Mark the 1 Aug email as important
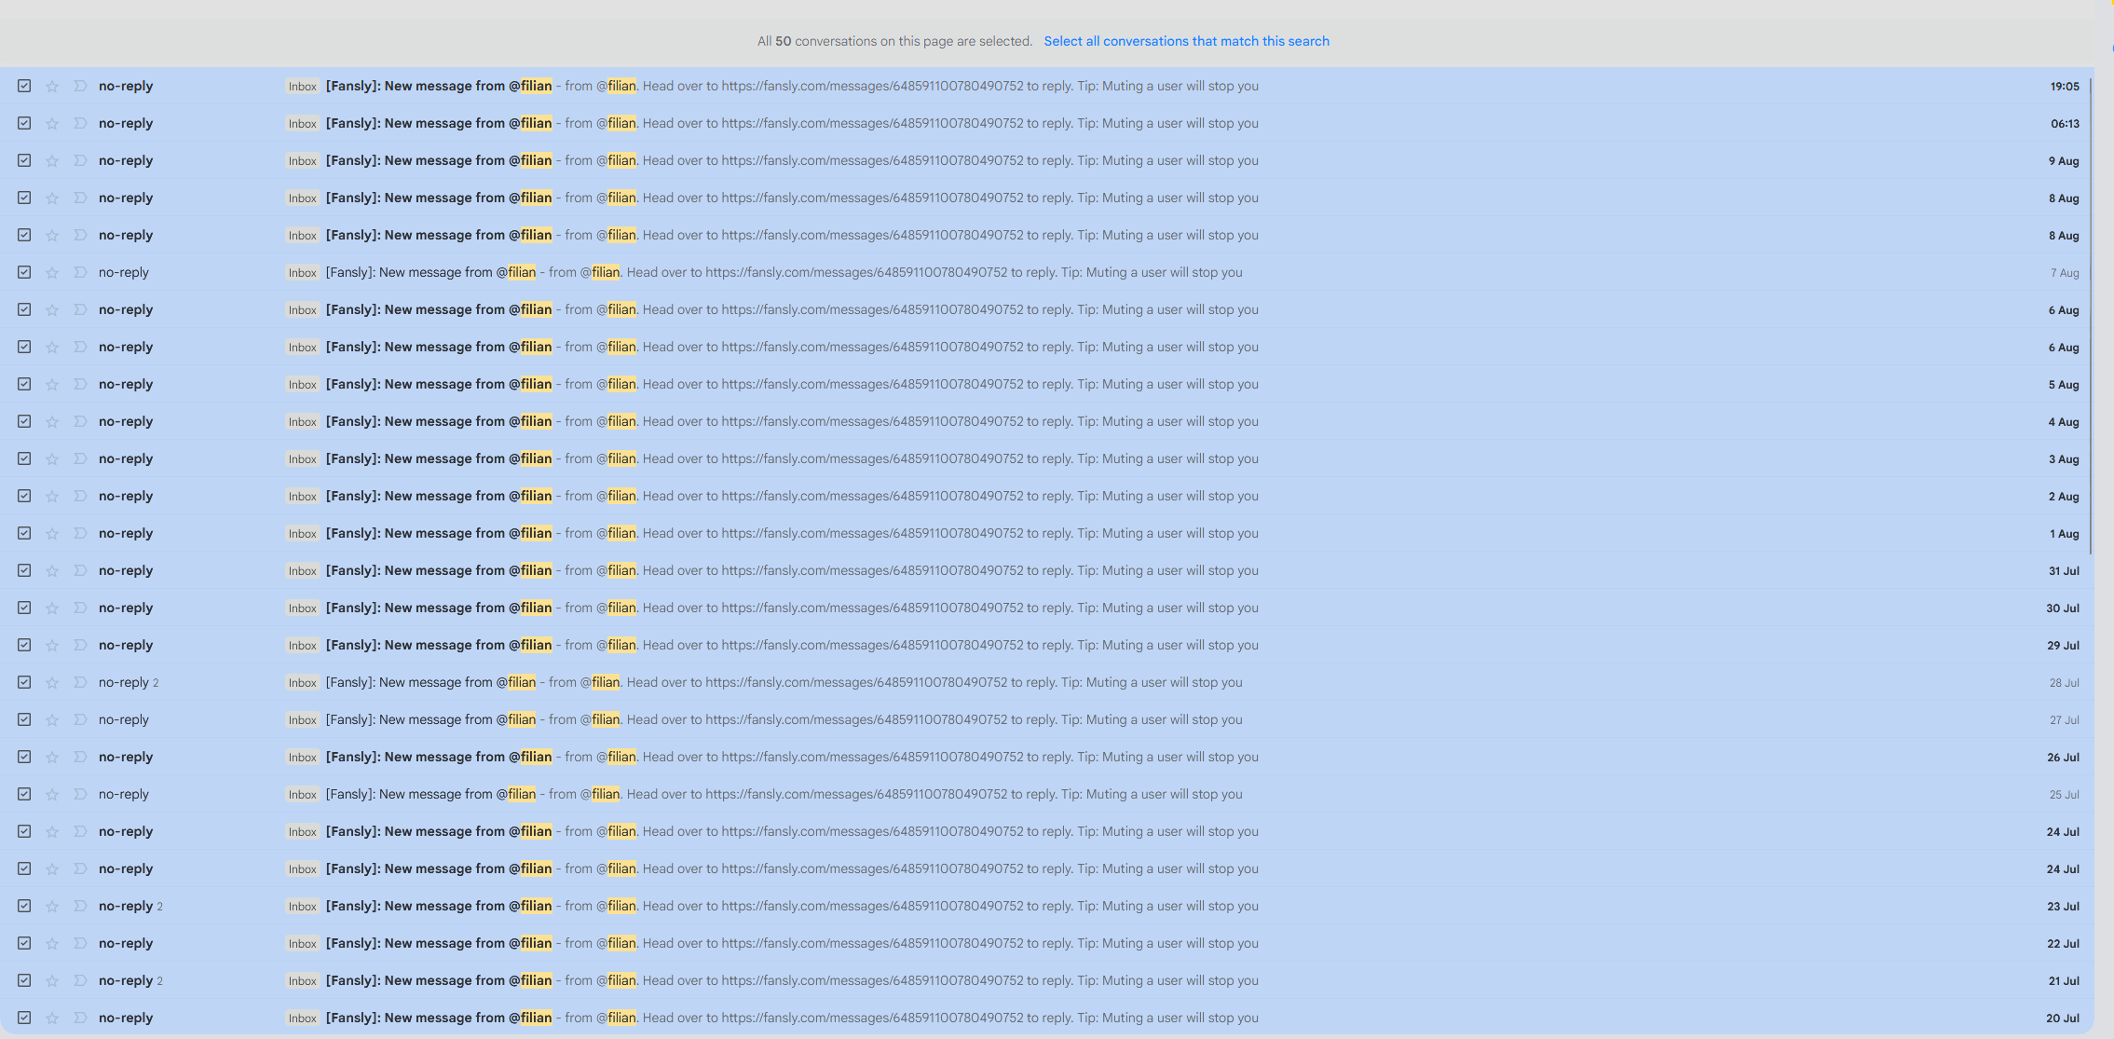2114x1039 pixels. [80, 533]
